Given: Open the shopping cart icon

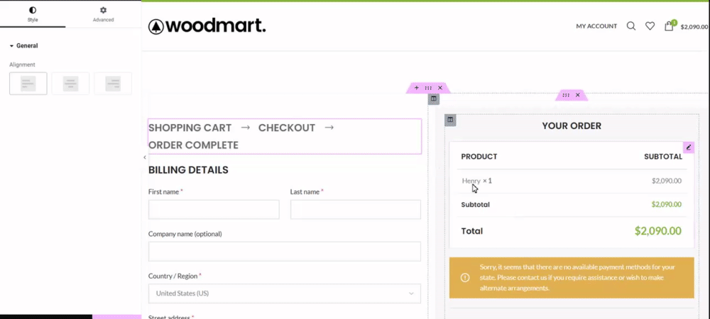Looking at the screenshot, I should pyautogui.click(x=669, y=26).
